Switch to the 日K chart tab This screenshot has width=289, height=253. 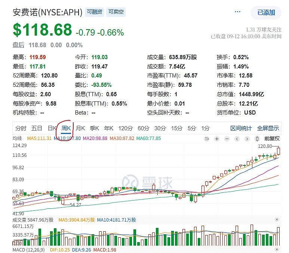(x=52, y=128)
